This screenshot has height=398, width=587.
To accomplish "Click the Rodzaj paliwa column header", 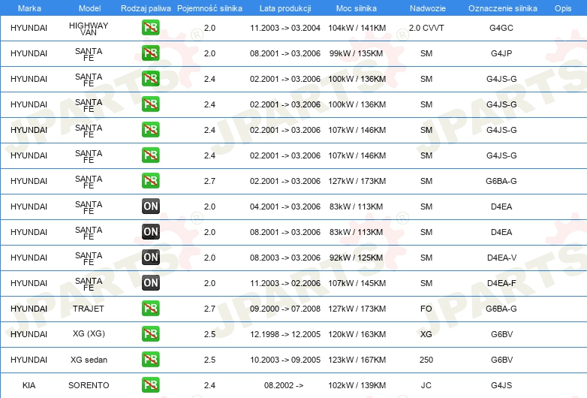I will pyautogui.click(x=145, y=8).
